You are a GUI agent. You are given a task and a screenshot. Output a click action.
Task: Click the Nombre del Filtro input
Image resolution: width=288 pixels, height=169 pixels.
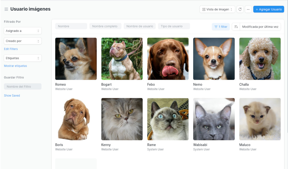22,86
